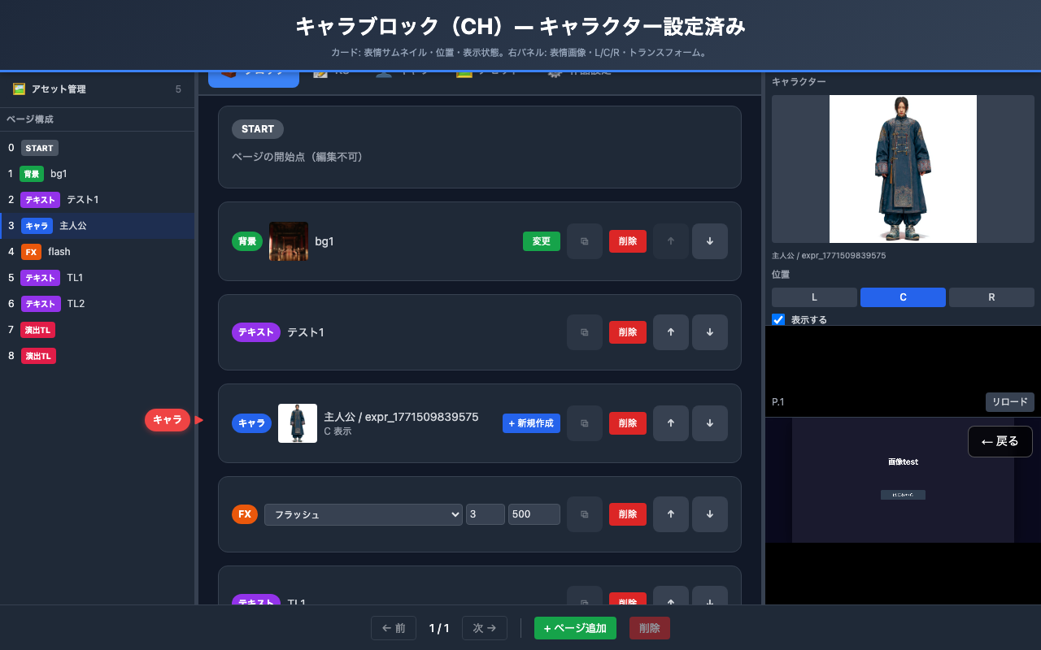Click the text ページの開始点（編集不可）
Screen dimensions: 1041x650
(297, 157)
